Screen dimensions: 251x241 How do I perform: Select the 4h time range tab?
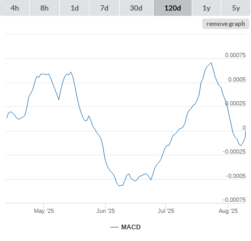tap(15, 8)
